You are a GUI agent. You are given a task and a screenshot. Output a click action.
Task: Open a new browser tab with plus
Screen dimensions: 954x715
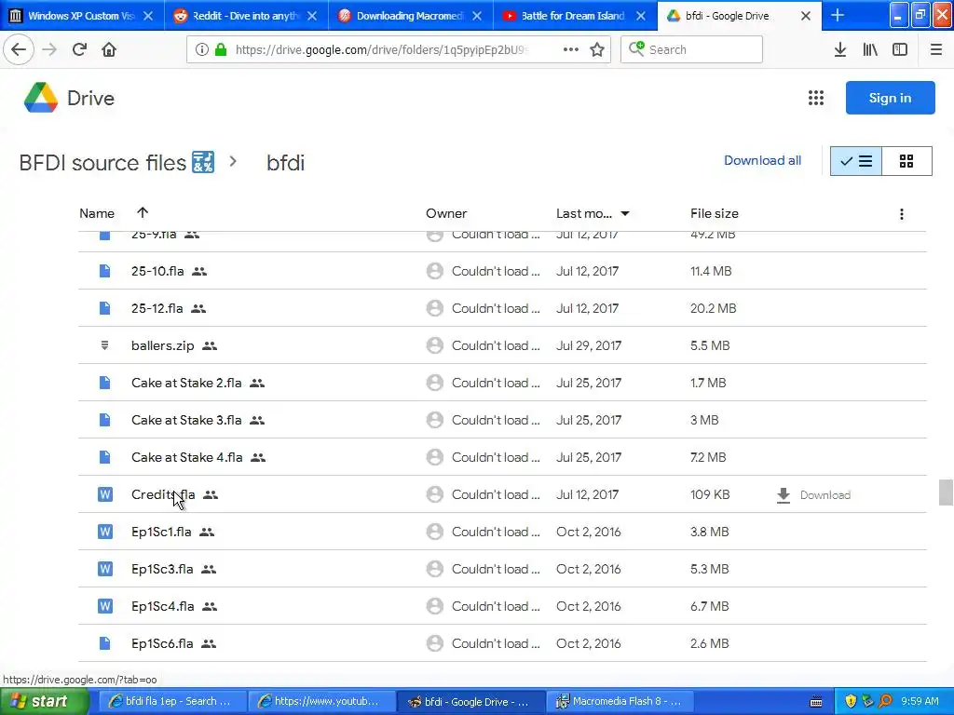pyautogui.click(x=838, y=15)
